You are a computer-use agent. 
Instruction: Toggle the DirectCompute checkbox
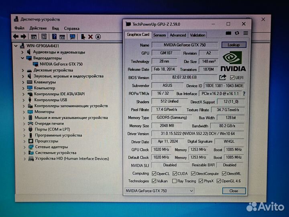click(193, 174)
